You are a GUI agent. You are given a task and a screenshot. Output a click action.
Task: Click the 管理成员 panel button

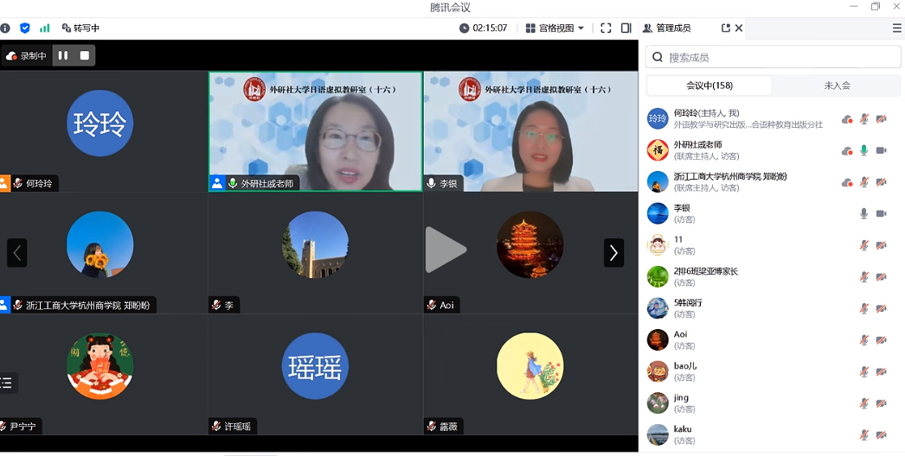667,28
